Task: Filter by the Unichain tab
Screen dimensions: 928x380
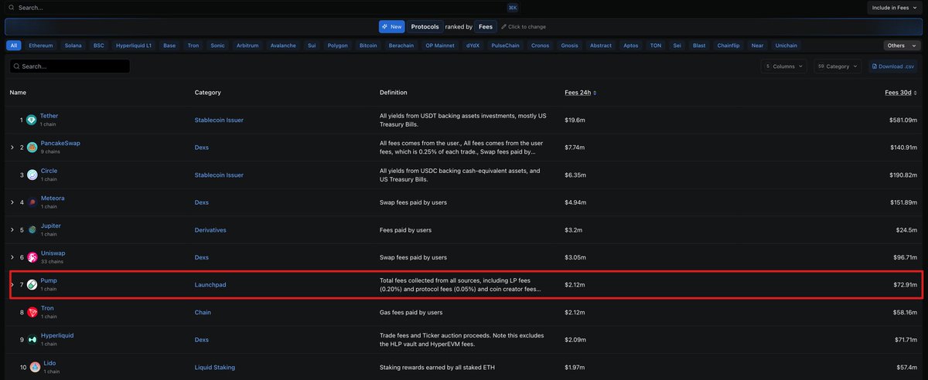Action: click(786, 46)
